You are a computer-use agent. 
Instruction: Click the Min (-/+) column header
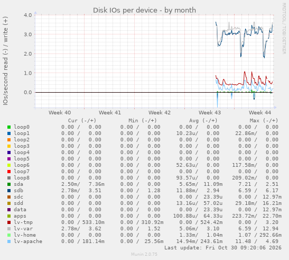pos(143,121)
